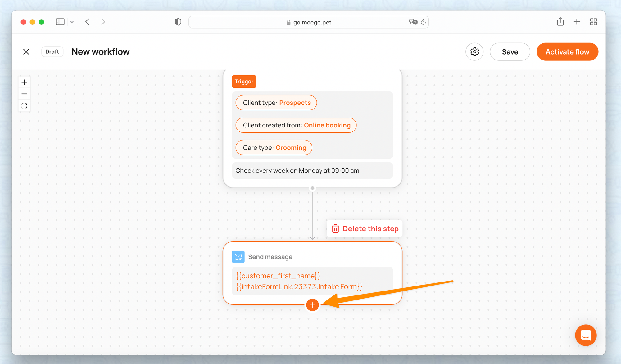This screenshot has height=364, width=621.
Task: Open workflow settings gear icon
Action: [x=474, y=52]
